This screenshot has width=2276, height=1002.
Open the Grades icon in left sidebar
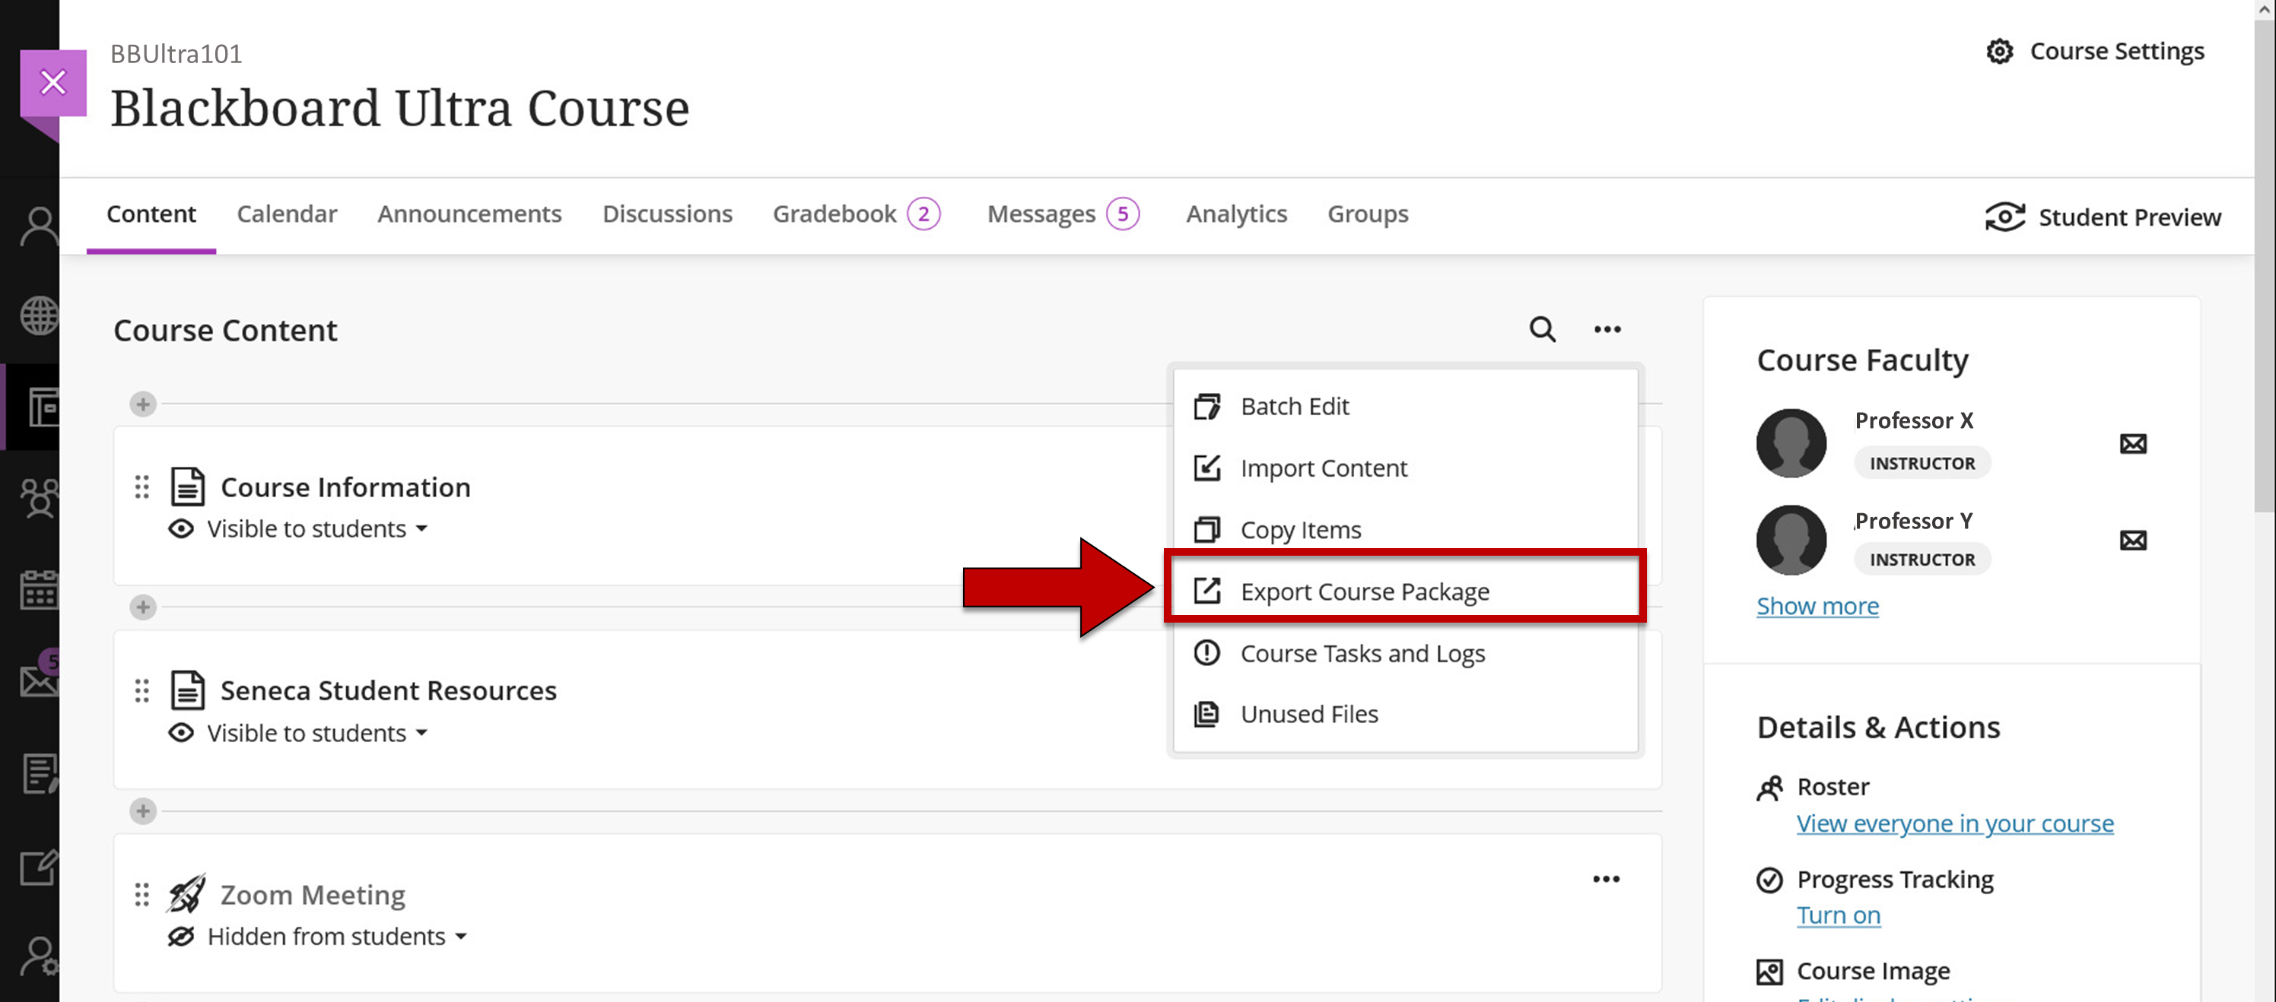[40, 773]
